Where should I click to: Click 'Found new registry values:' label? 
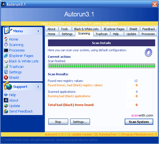coord(66,81)
